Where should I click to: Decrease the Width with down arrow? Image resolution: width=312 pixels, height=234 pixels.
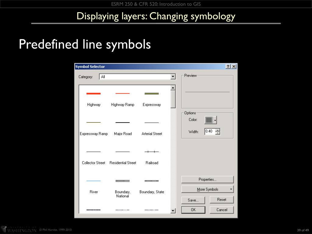(x=218, y=133)
